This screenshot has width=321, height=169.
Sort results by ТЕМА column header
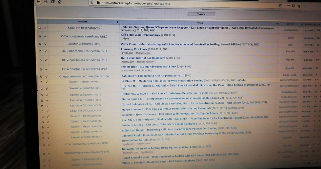click(x=200, y=23)
